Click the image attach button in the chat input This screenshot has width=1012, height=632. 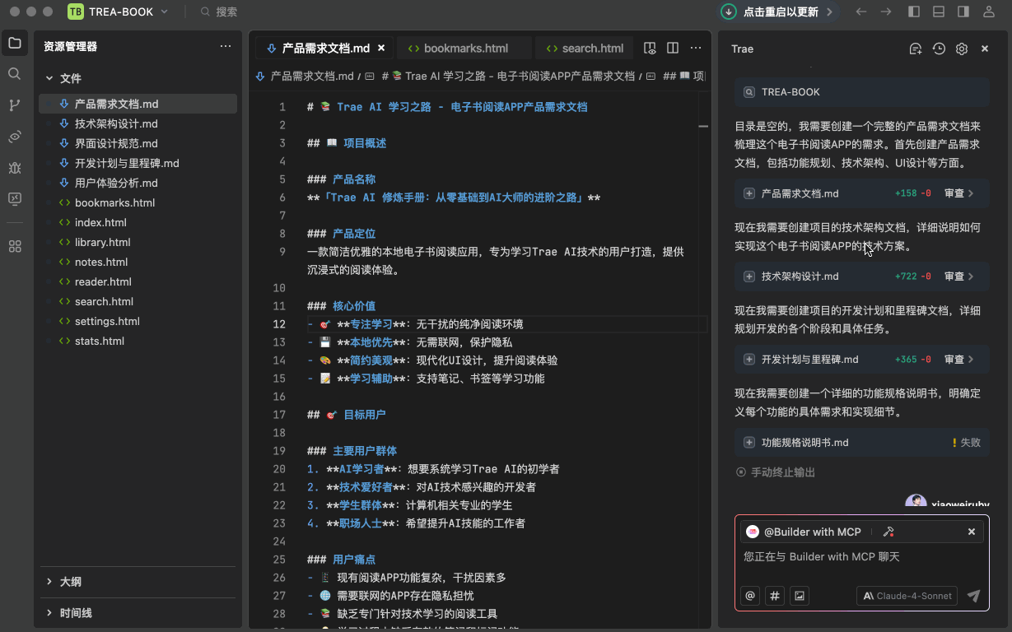799,596
